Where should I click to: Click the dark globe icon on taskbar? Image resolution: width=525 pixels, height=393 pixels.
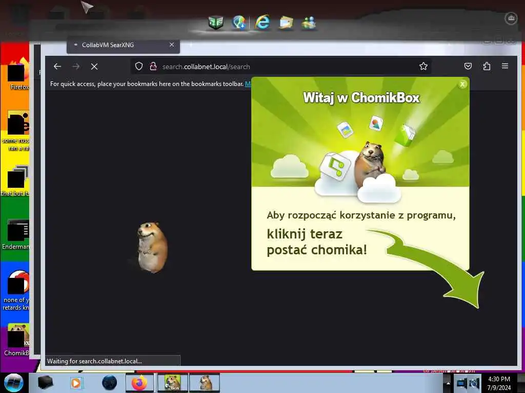(110, 383)
